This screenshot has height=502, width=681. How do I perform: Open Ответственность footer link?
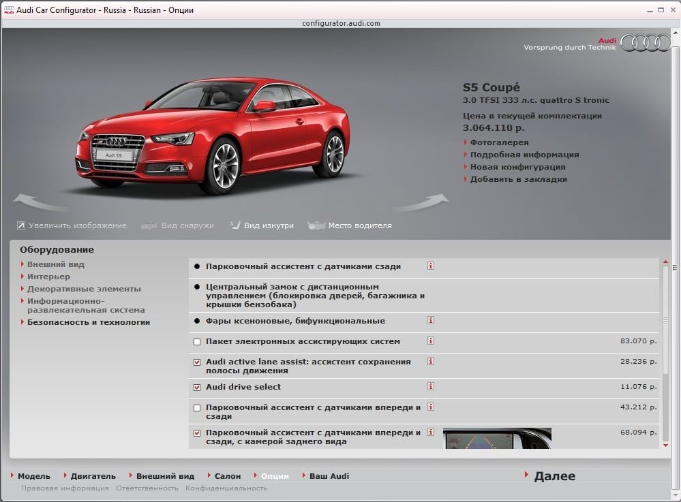point(147,488)
